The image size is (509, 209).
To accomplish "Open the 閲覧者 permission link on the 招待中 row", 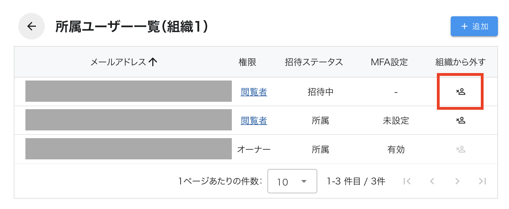I will [254, 92].
